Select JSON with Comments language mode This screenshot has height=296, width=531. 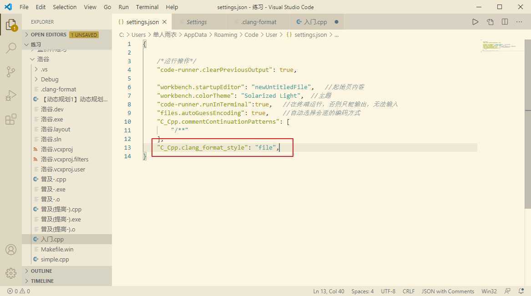tap(448, 291)
